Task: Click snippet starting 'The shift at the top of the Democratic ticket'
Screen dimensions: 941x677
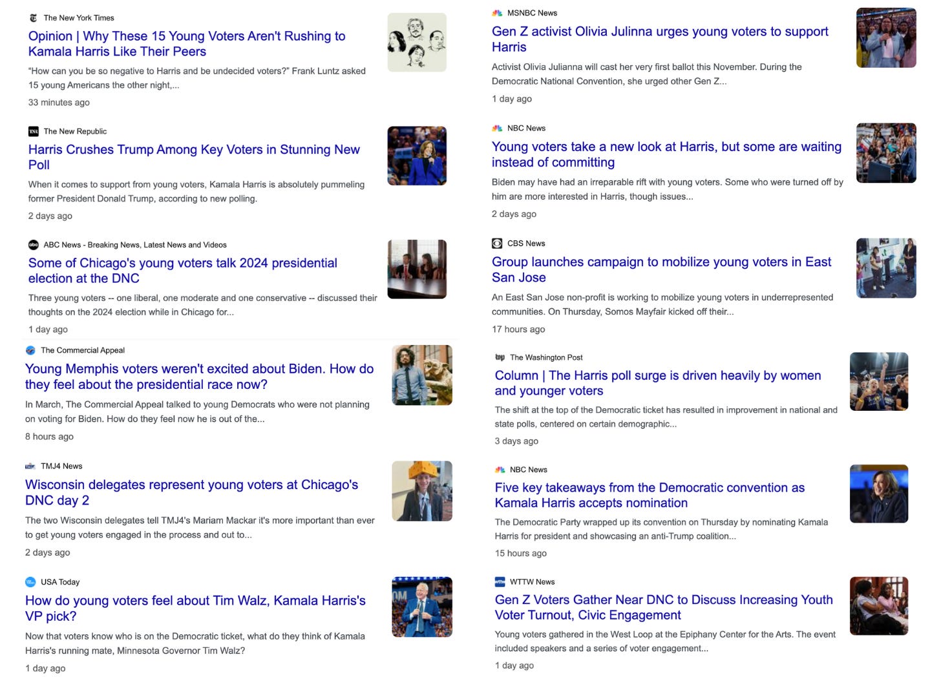Action: (x=666, y=417)
